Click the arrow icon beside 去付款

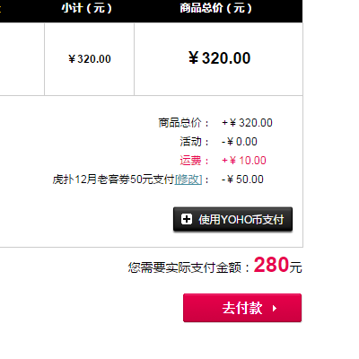(x=275, y=308)
